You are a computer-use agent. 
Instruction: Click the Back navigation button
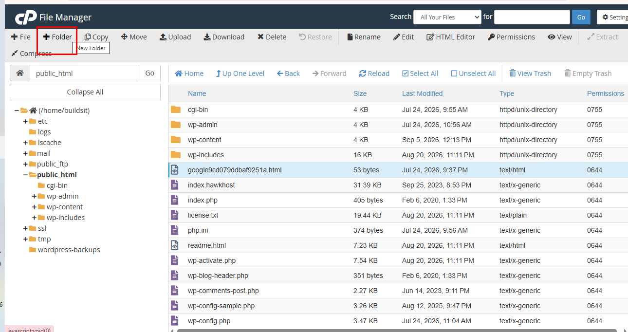(x=288, y=74)
